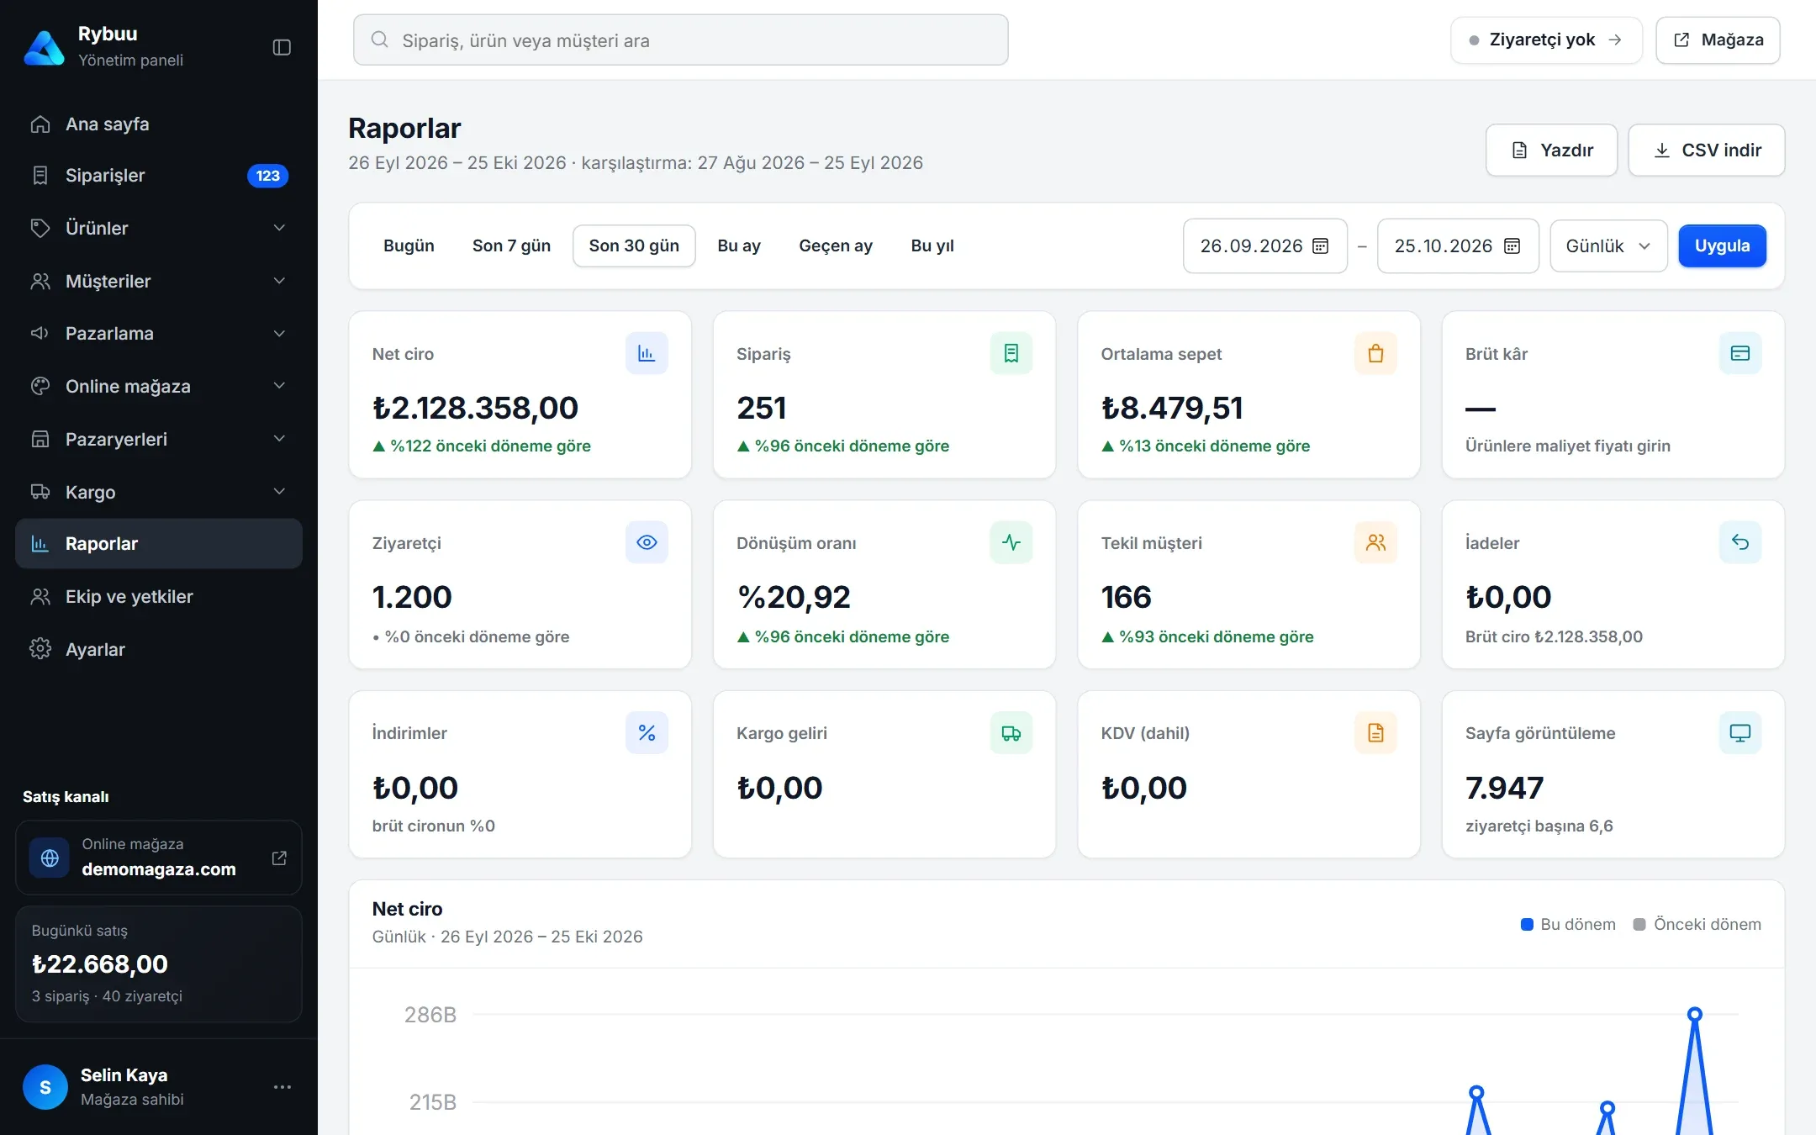Click the Brüt kâr card icon

coord(1740,353)
